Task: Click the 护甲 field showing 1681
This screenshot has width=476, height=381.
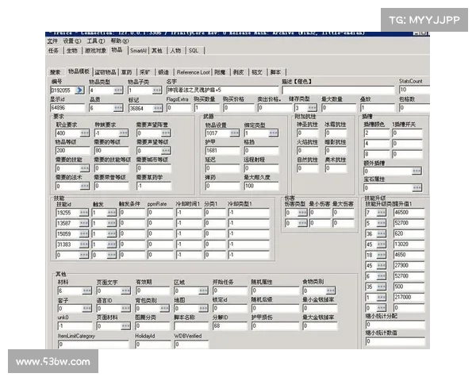Action: coord(222,150)
